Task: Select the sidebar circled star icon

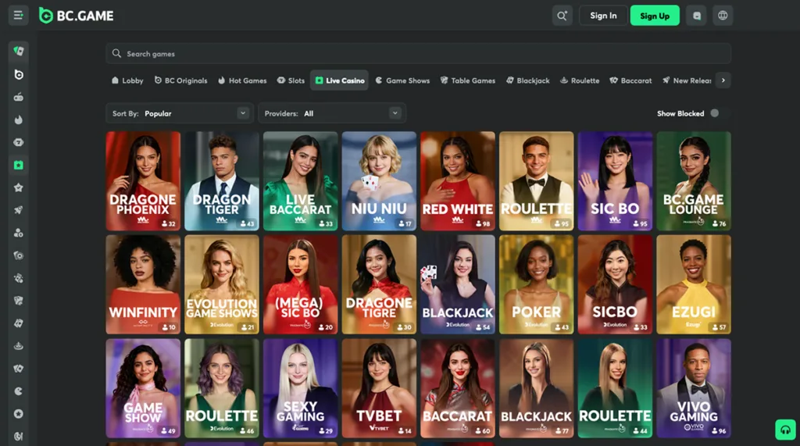Action: 19,414
